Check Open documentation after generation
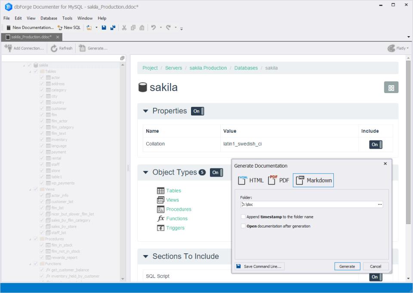413x293 pixels. click(x=243, y=226)
